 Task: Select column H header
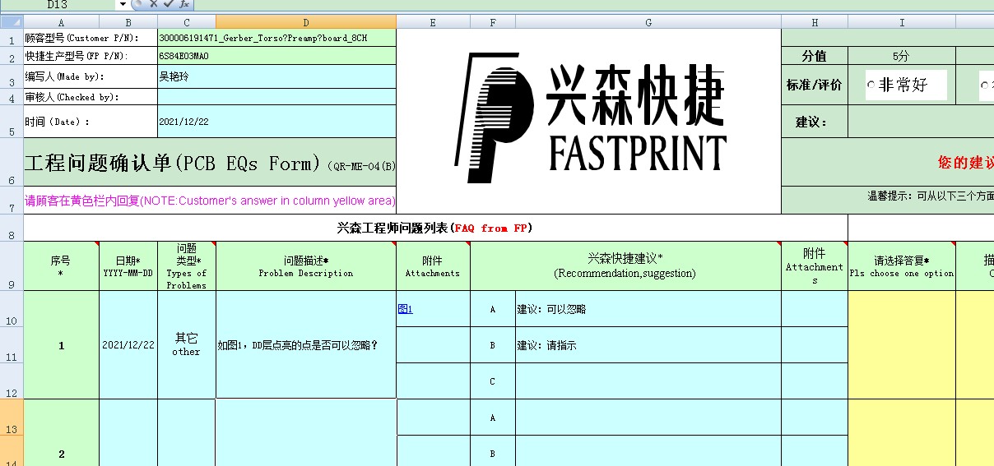click(x=815, y=22)
